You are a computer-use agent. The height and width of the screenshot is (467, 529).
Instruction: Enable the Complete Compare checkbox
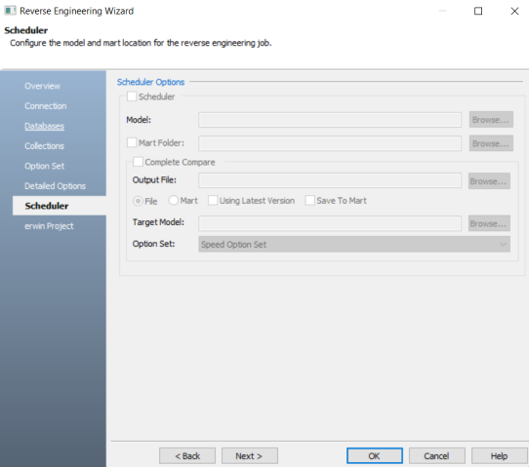(138, 162)
